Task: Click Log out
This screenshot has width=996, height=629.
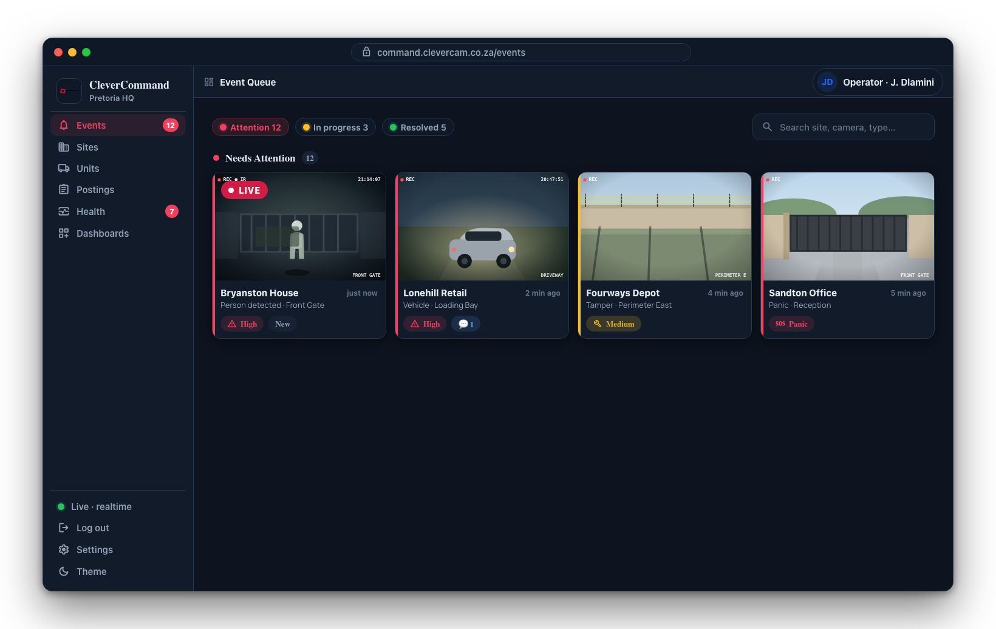Action: pyautogui.click(x=118, y=528)
